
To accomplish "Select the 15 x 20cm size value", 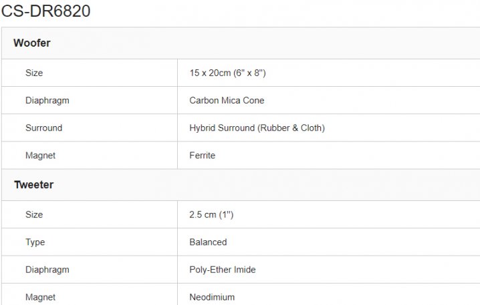I will [228, 73].
